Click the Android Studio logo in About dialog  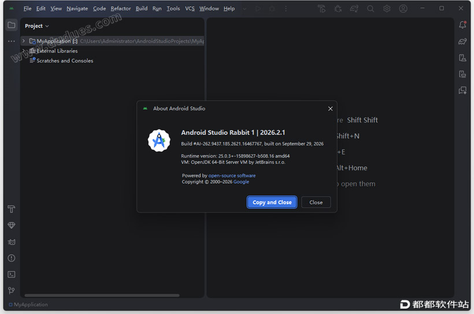[159, 141]
